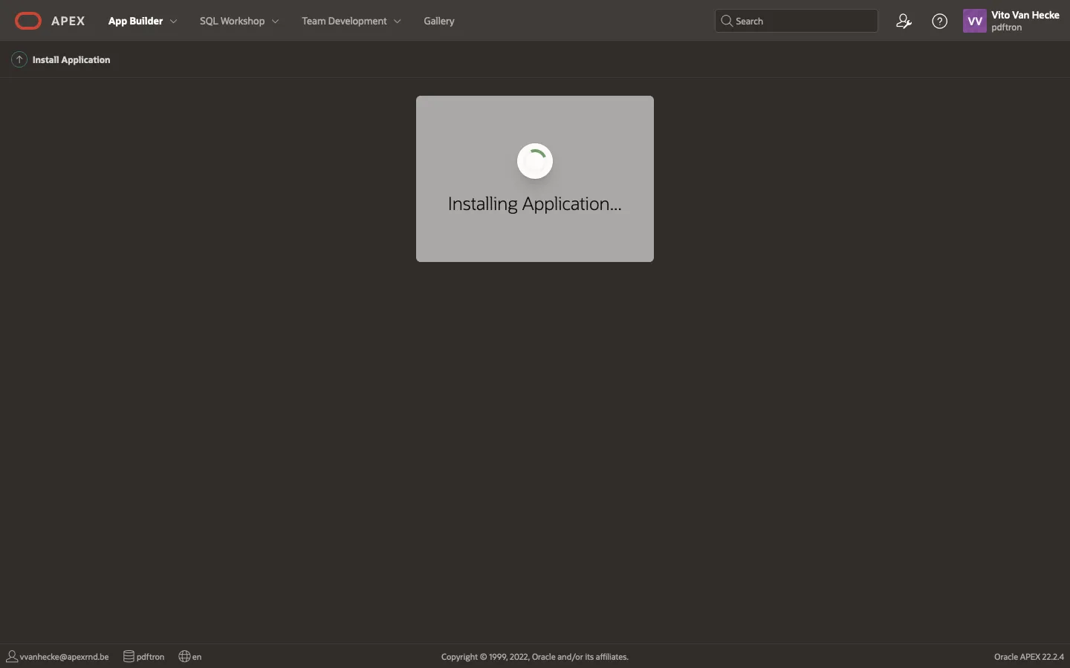This screenshot has width=1070, height=668.
Task: Click the magnifier icon in Search box
Action: pyautogui.click(x=727, y=21)
